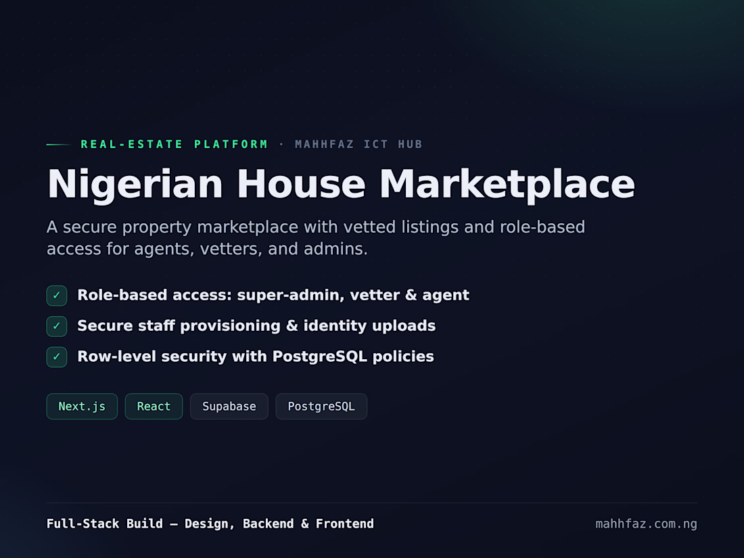The width and height of the screenshot is (744, 558).
Task: Click the Row-level security feature text
Action: click(x=256, y=356)
